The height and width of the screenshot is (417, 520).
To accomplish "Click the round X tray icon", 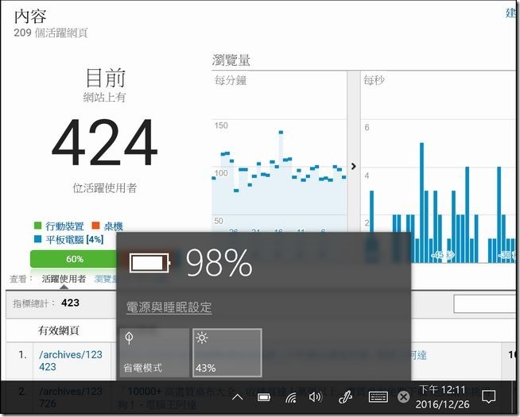I will click(x=404, y=397).
